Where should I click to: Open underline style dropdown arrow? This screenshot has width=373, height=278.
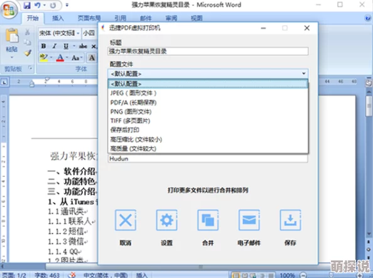[74, 46]
